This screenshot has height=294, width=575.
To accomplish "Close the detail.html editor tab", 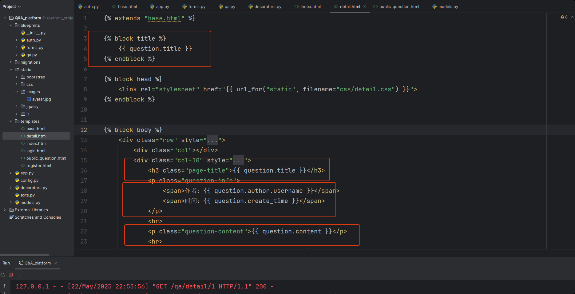I will click(365, 6).
